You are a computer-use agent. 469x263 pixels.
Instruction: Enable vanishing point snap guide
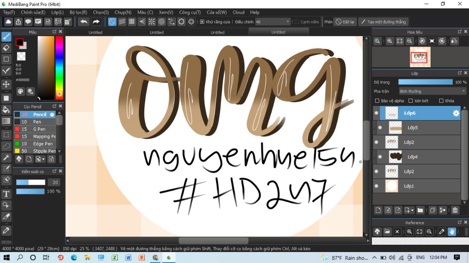coord(142,22)
